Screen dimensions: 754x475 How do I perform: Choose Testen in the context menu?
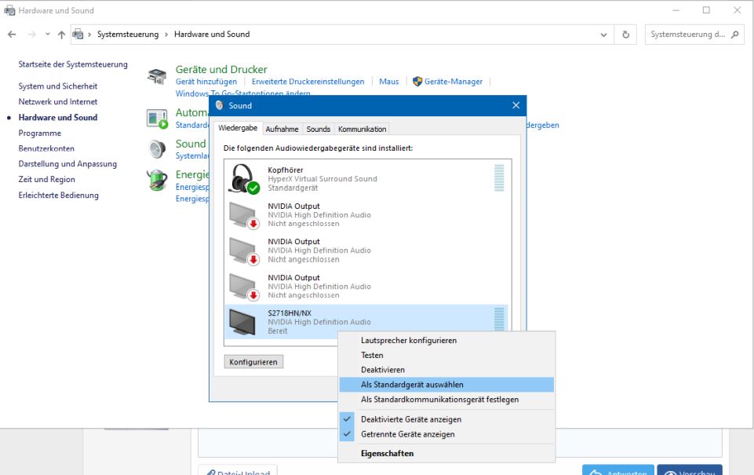(446, 355)
